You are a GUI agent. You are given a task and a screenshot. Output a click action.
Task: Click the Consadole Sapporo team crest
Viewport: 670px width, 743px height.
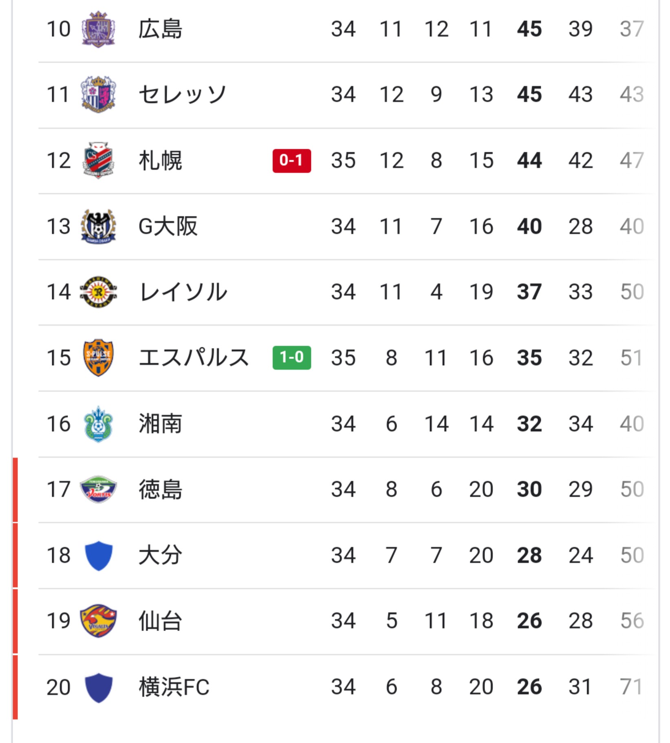click(98, 160)
